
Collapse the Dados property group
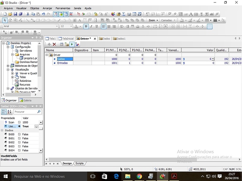(x=2, y=130)
